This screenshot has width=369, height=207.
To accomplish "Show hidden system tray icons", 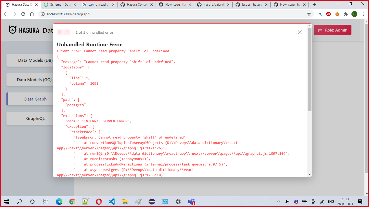I will click(x=279, y=201).
